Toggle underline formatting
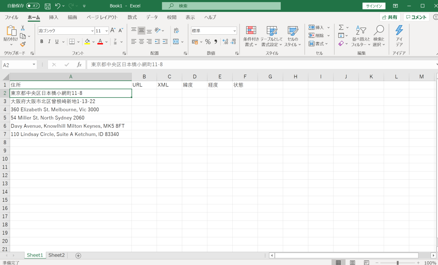Screen dimensions: 438x265 pos(57,42)
